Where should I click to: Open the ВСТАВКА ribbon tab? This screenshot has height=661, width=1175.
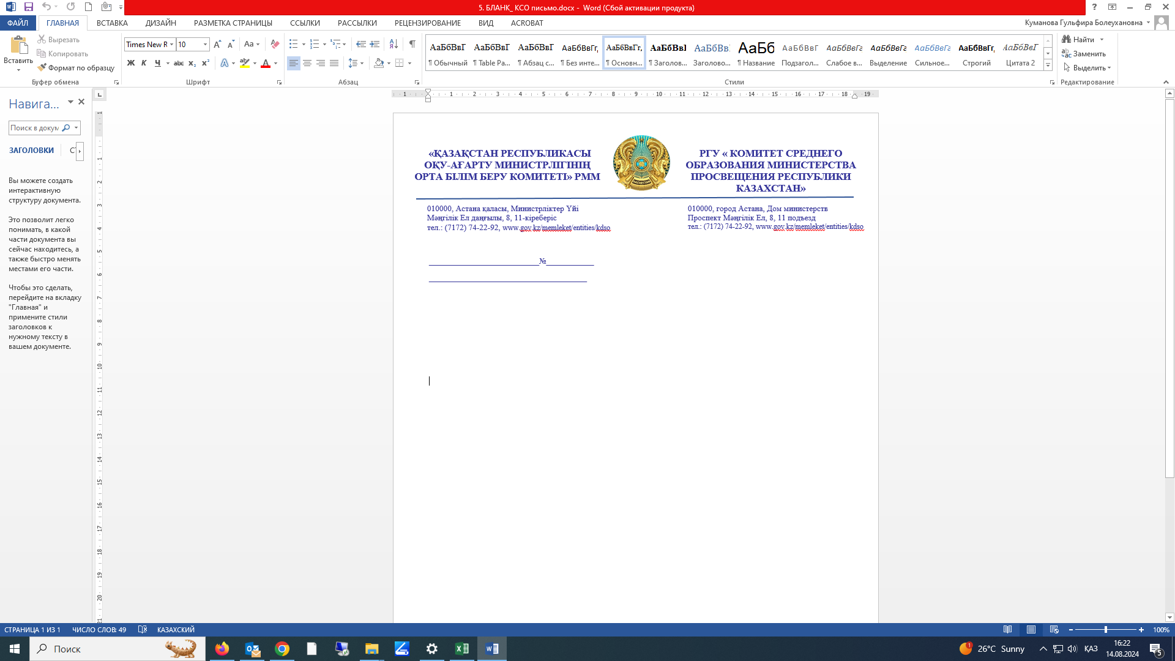point(112,23)
